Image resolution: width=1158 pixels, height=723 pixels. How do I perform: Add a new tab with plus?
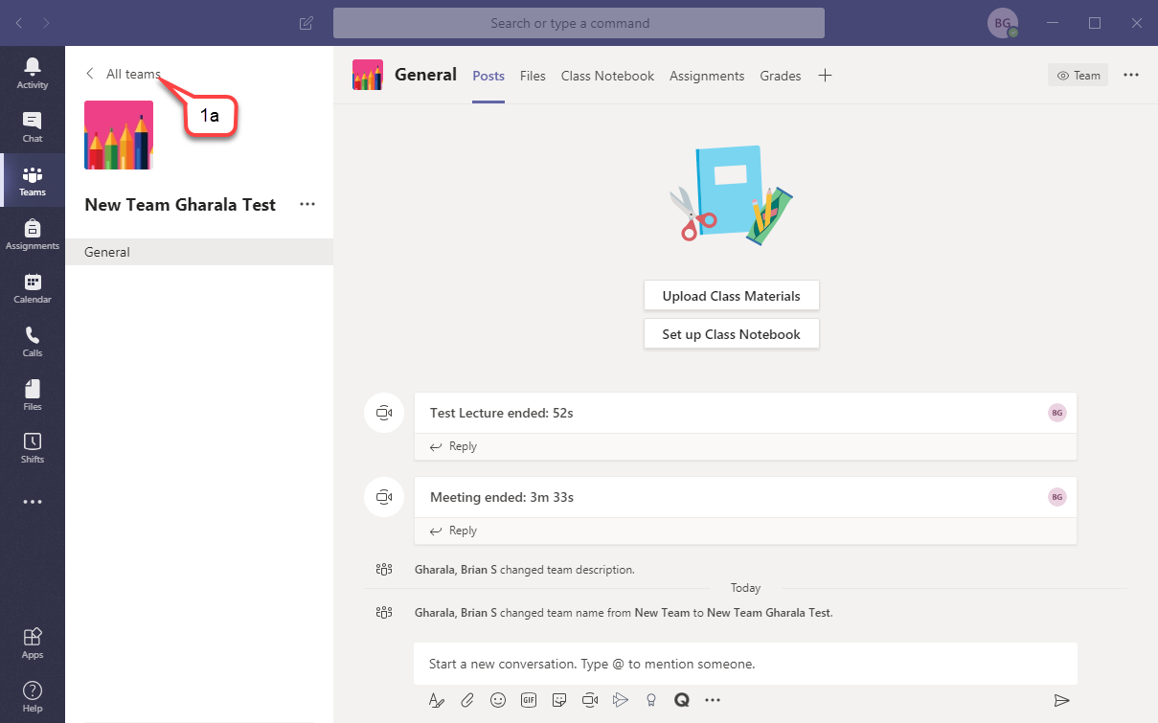825,76
